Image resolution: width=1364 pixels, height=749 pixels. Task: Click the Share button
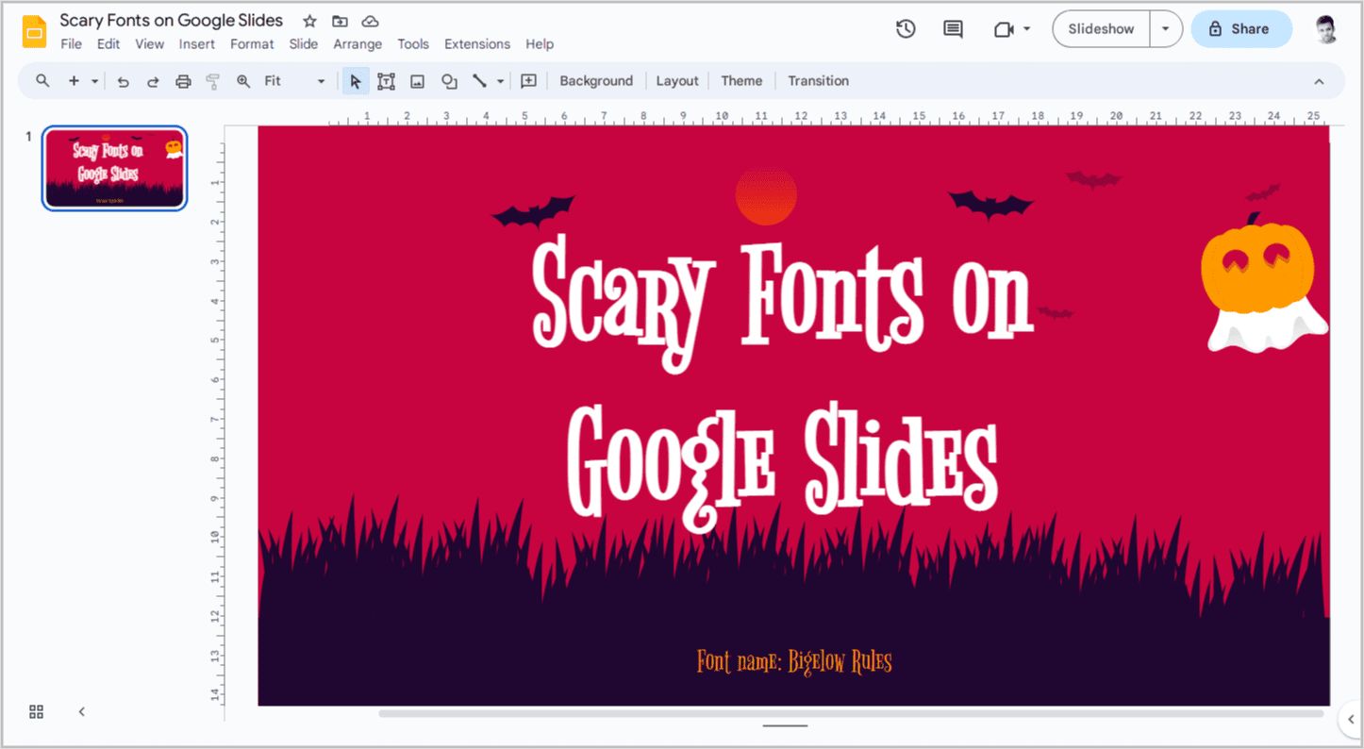pos(1241,29)
